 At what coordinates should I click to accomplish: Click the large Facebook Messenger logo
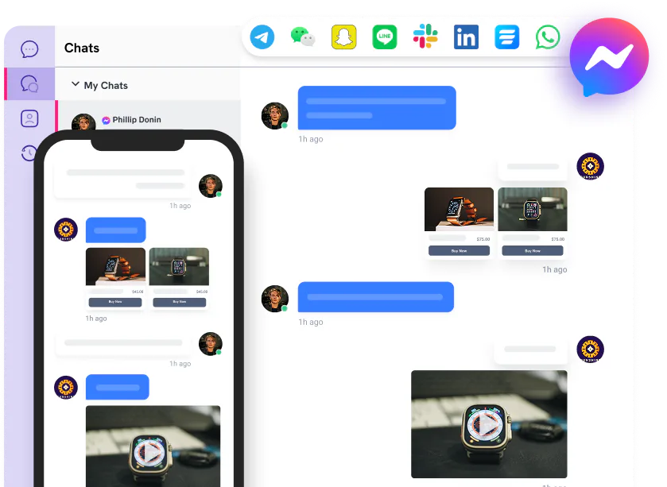click(x=609, y=57)
